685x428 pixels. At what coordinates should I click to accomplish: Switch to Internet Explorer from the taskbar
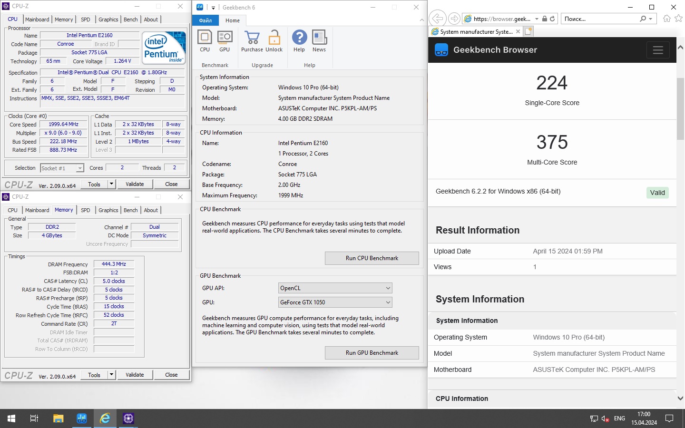coord(105,418)
